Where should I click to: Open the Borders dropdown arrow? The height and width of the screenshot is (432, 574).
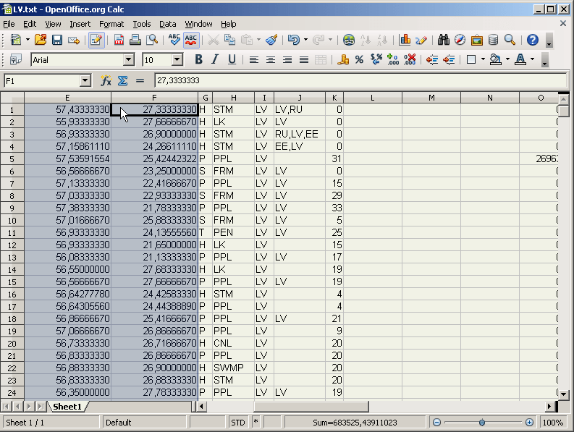(483, 59)
